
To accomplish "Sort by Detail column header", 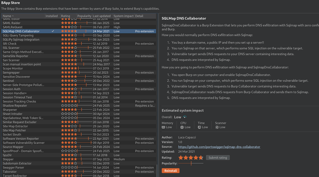I will click(145, 16).
